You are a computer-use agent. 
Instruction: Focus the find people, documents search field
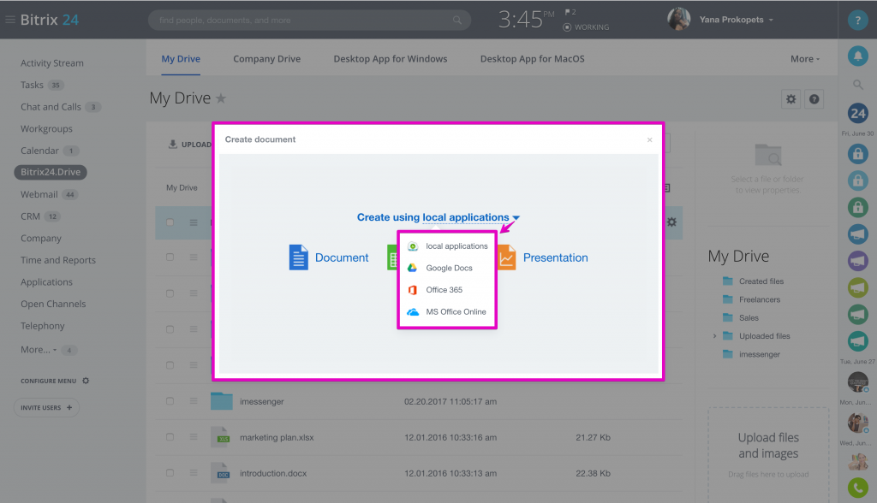tap(309, 21)
